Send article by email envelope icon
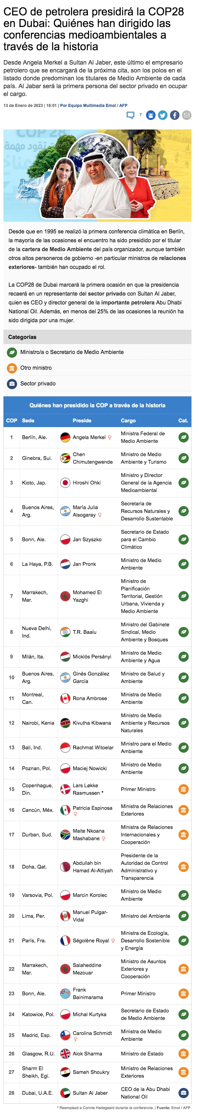This screenshot has height=1119, width=199. tap(186, 115)
